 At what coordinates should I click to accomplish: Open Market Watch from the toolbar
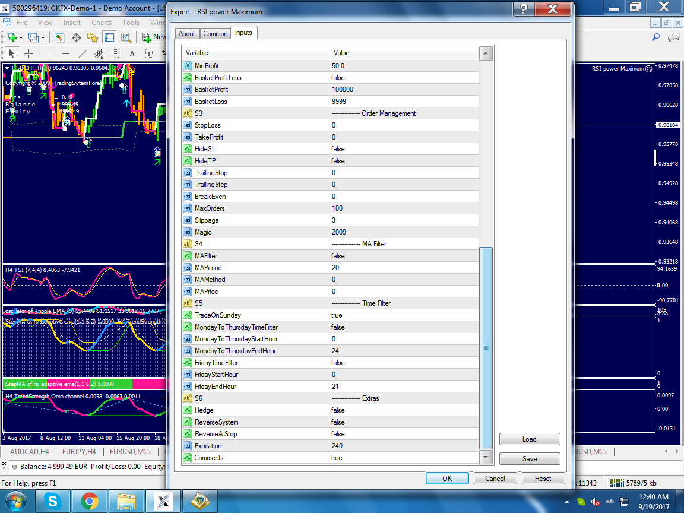[x=59, y=37]
